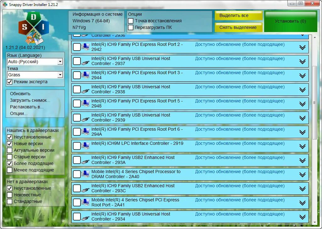Enable Старые версии filter
322x229 pixels.
(x=10, y=157)
